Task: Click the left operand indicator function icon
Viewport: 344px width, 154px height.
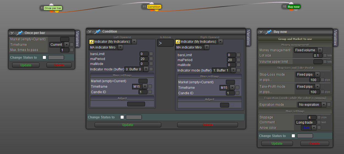Action: (91, 42)
